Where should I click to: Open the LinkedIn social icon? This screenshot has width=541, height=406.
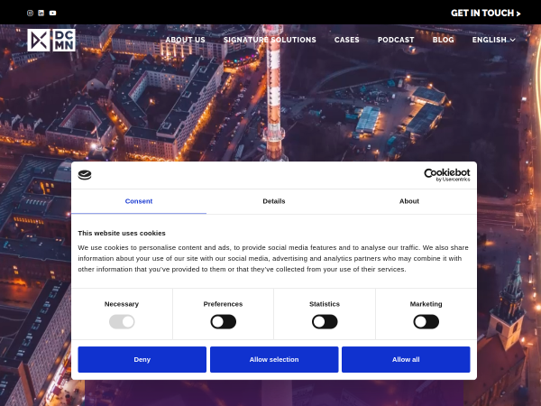(x=41, y=14)
